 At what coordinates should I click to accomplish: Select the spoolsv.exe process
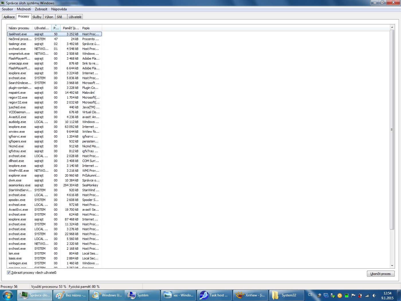(54, 200)
